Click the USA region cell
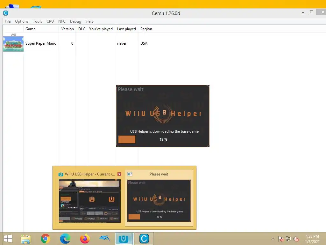 pos(144,43)
